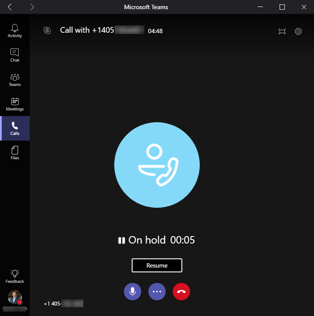Screen dimensions: 314x316
Task: Close the Microsoft Teams window
Action: 304,7
